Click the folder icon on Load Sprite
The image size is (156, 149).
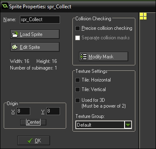tap(15, 34)
